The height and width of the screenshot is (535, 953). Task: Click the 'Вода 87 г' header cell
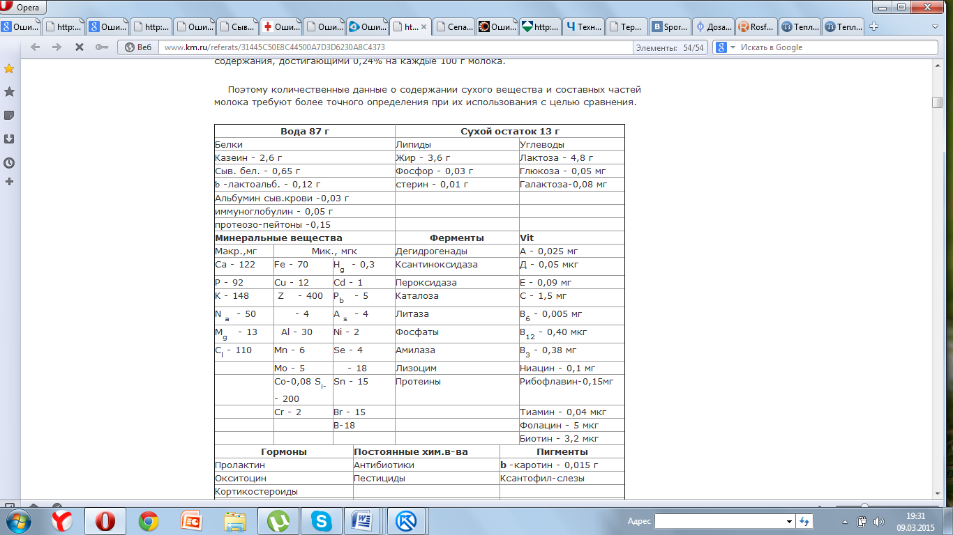point(305,131)
